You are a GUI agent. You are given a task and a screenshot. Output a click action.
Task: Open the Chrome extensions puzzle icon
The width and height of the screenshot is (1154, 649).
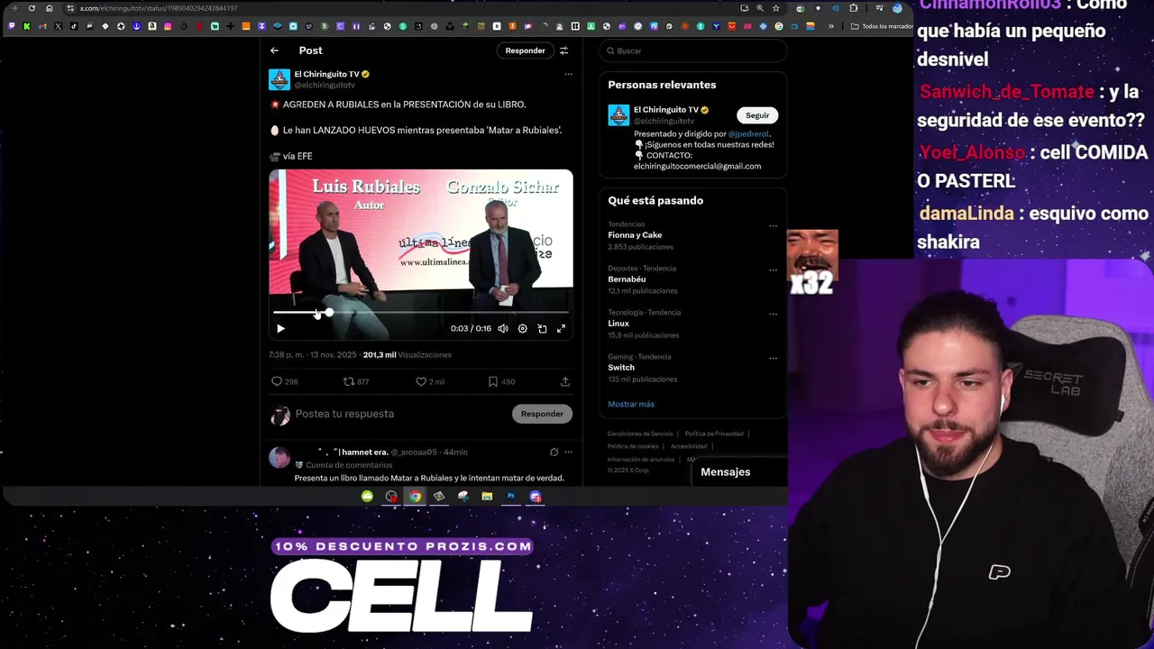[853, 8]
